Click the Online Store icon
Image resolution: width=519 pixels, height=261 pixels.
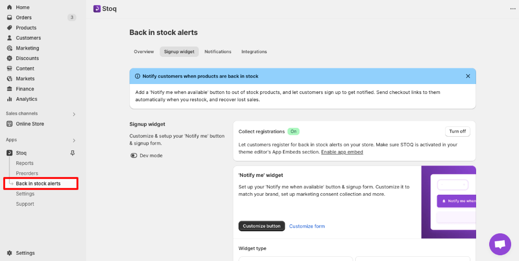pyautogui.click(x=9, y=124)
